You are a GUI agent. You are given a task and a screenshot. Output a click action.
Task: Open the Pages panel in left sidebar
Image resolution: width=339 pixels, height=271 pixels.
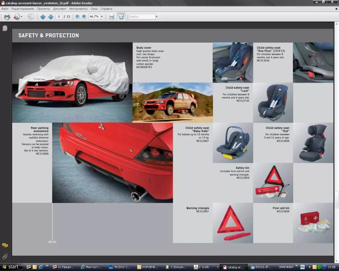(5, 28)
